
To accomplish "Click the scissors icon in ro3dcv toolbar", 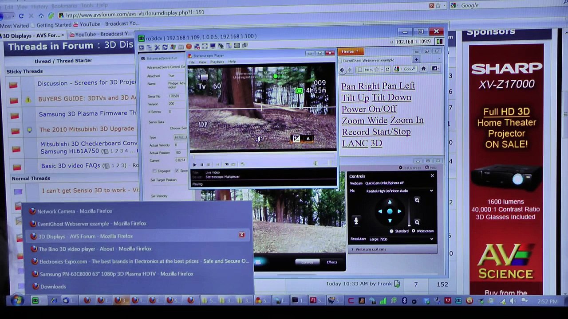I will [x=157, y=47].
